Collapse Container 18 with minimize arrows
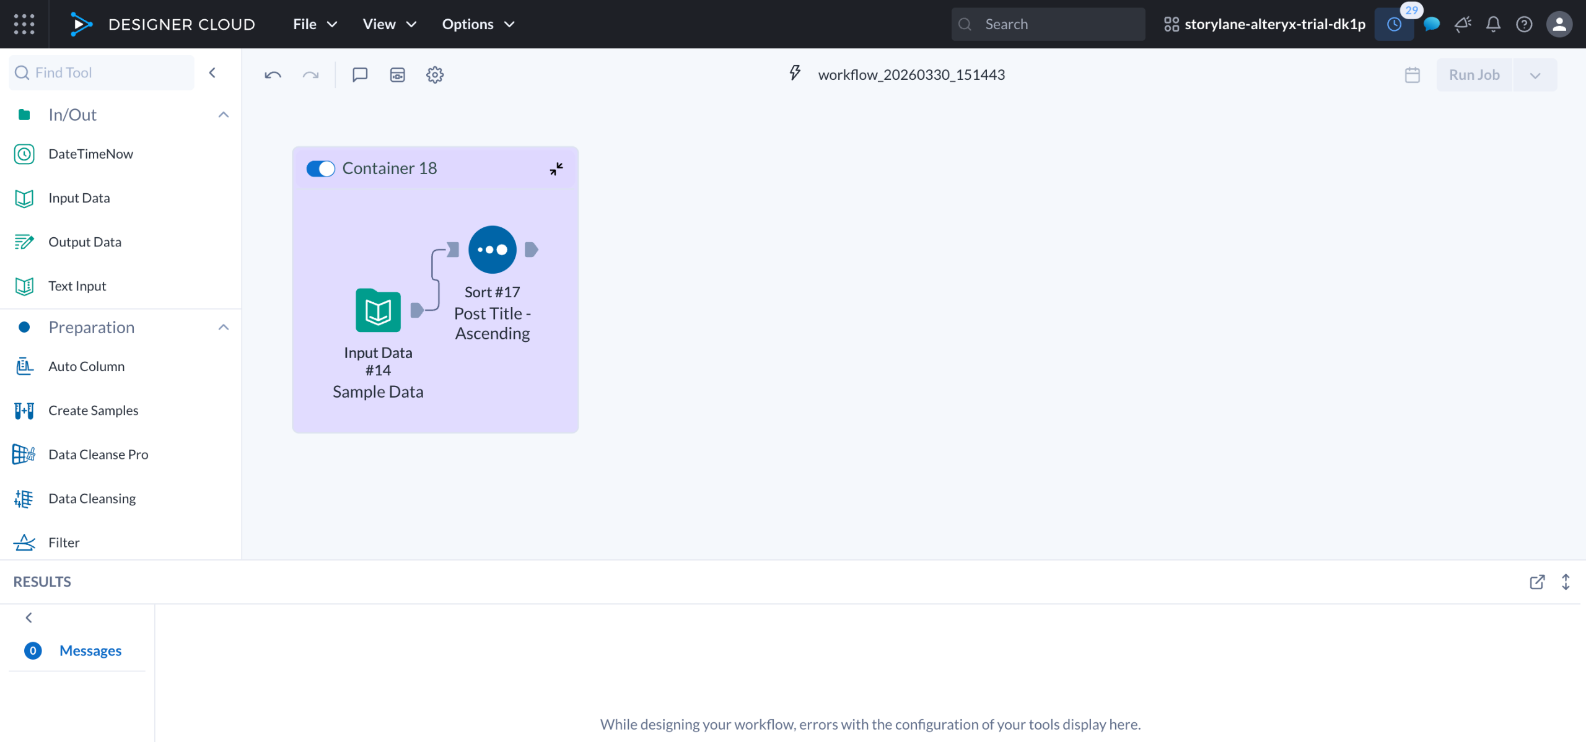The height and width of the screenshot is (742, 1586). 556,168
